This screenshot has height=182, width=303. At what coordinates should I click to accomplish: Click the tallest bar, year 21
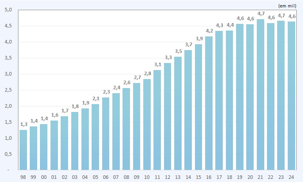coord(260,95)
